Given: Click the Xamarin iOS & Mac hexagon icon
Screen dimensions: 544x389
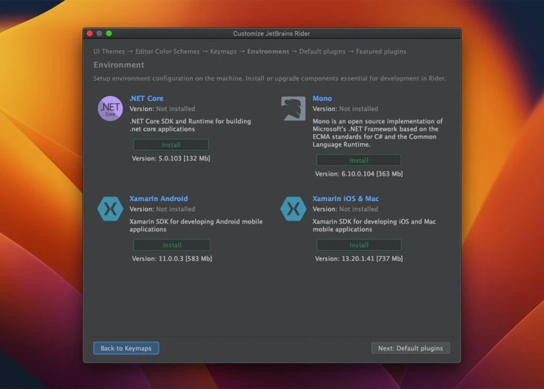Looking at the screenshot, I should (x=293, y=208).
